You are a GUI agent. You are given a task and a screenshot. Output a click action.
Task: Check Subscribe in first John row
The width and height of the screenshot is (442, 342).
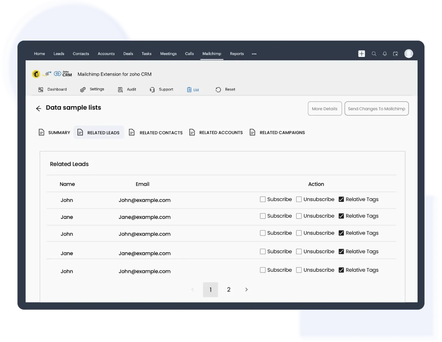click(x=263, y=199)
